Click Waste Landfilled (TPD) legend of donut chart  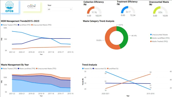pos(160,38)
